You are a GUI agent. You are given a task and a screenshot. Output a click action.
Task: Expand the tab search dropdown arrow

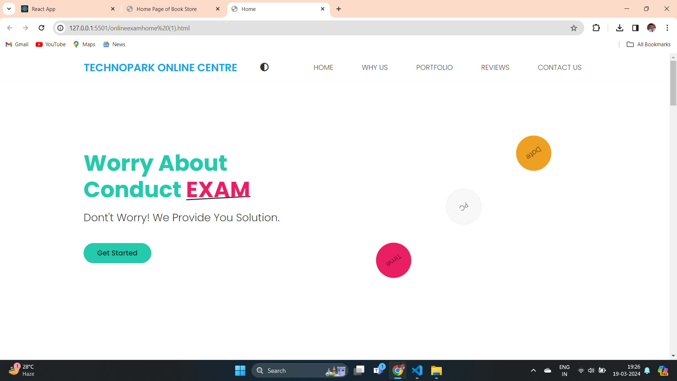coord(9,9)
